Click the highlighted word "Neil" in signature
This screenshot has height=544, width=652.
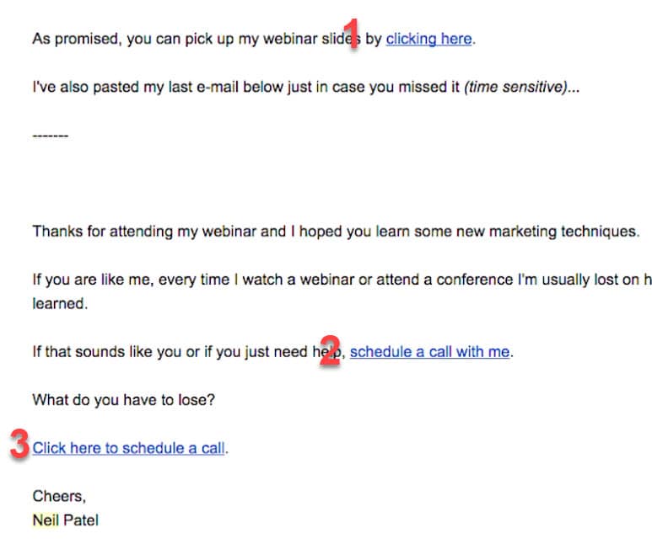point(45,520)
